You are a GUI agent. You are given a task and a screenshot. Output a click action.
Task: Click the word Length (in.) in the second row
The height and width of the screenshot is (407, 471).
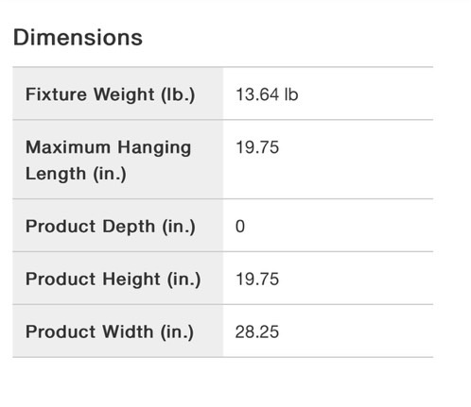click(x=76, y=174)
